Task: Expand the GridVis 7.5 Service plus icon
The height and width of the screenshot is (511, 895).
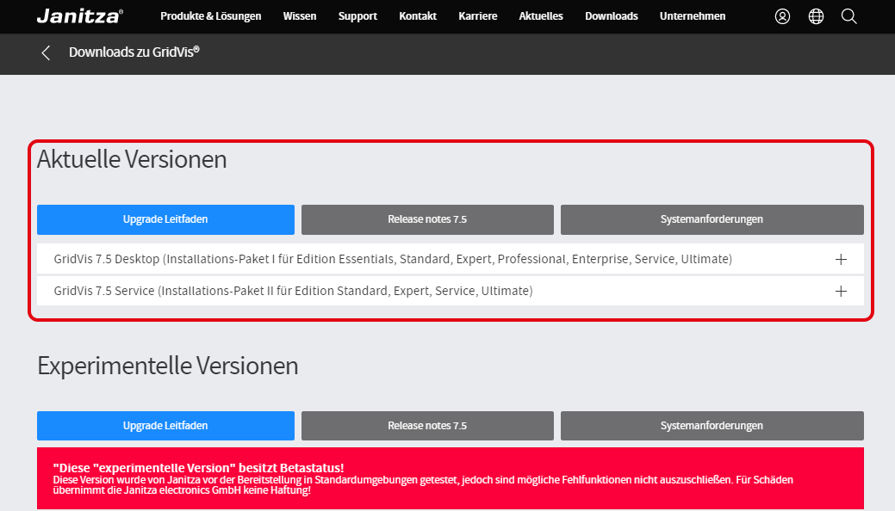Action: point(841,292)
